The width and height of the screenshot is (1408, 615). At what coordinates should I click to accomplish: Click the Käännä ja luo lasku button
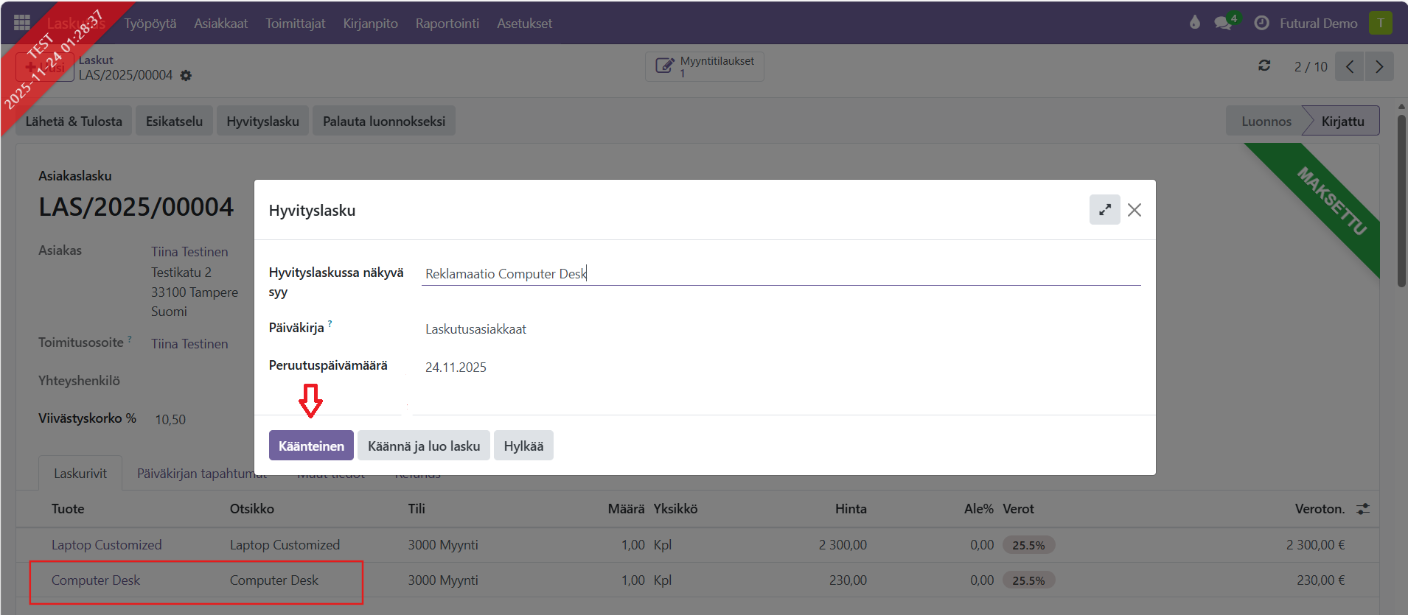(423, 446)
